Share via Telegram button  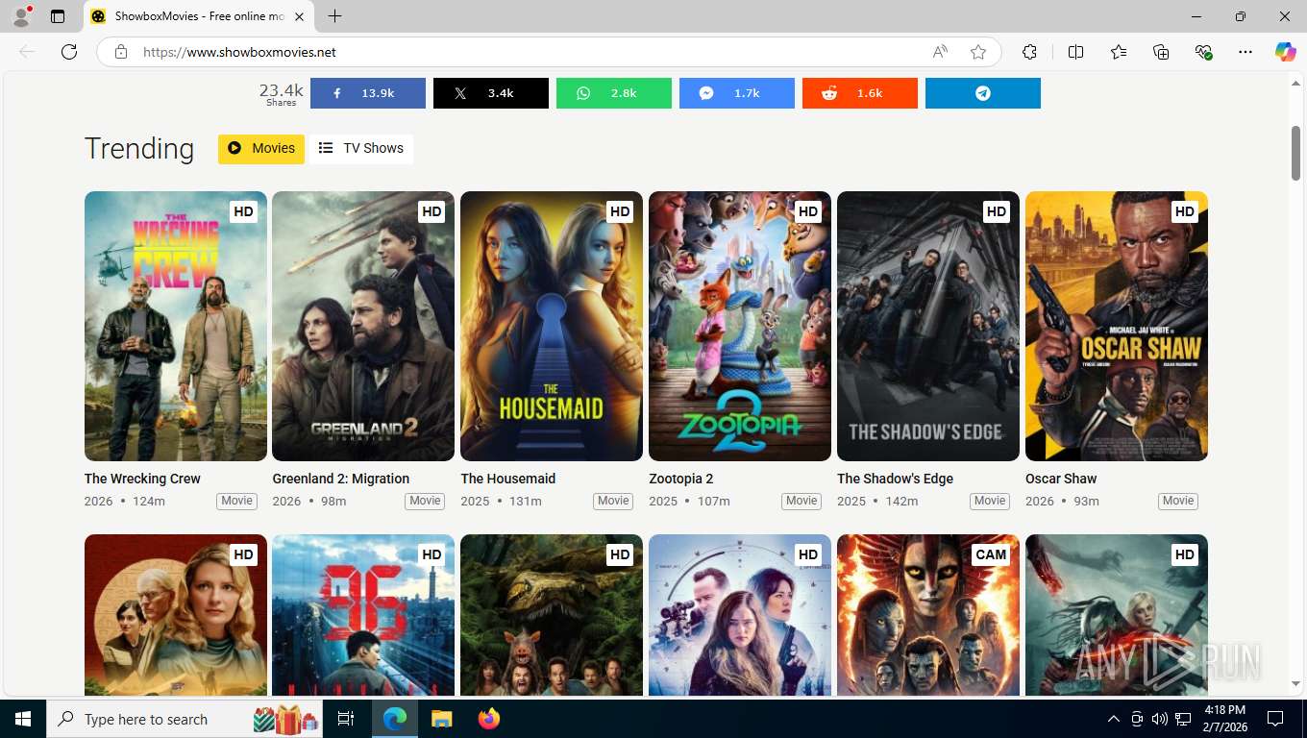coord(983,93)
